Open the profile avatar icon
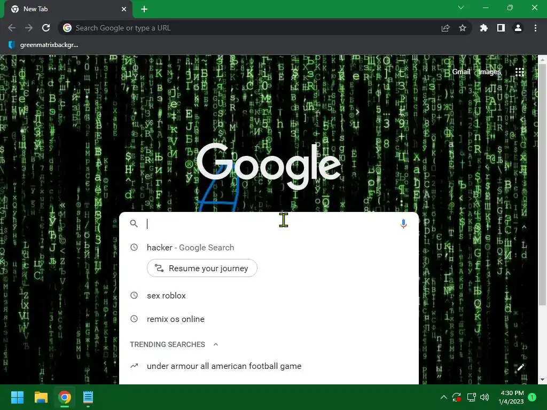Image resolution: width=547 pixels, height=410 pixels. pyautogui.click(x=518, y=28)
